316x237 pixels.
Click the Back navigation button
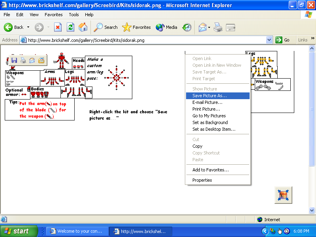pyautogui.click(x=14, y=27)
